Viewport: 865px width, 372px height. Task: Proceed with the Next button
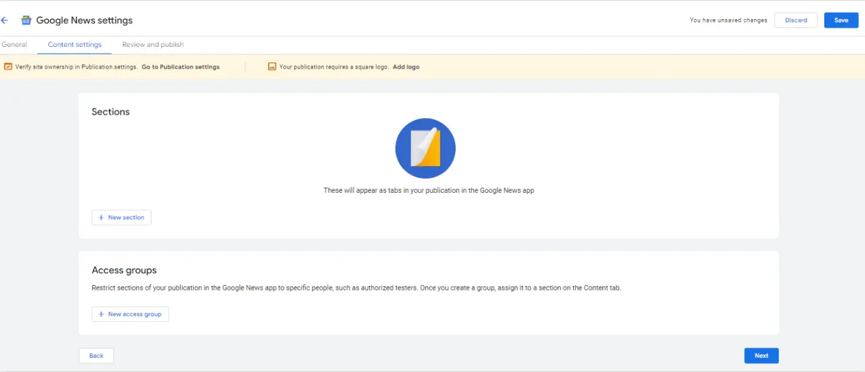[761, 356]
